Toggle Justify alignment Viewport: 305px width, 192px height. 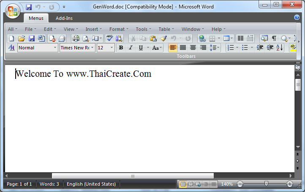tap(183, 48)
